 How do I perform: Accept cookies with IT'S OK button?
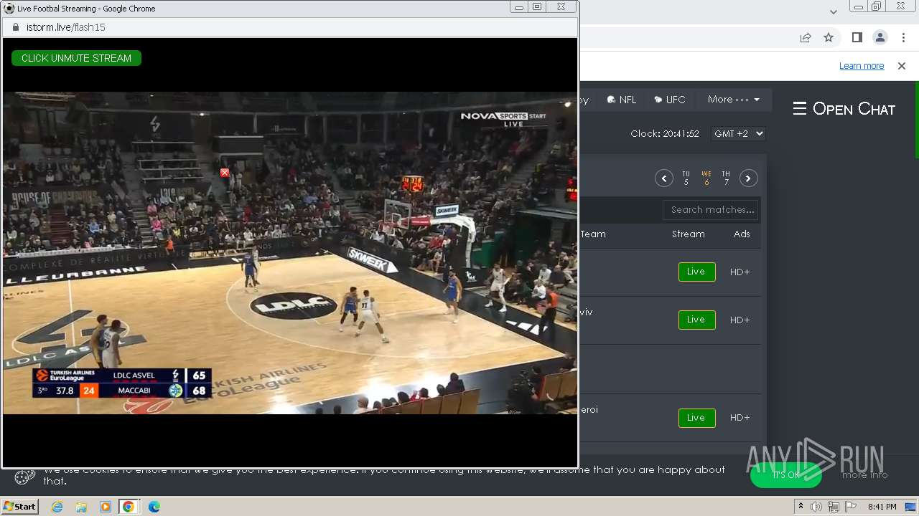786,474
